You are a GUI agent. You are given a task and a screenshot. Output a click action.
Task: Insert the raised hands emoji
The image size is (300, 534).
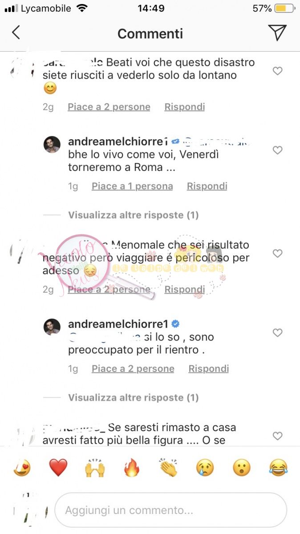pyautogui.click(x=95, y=468)
